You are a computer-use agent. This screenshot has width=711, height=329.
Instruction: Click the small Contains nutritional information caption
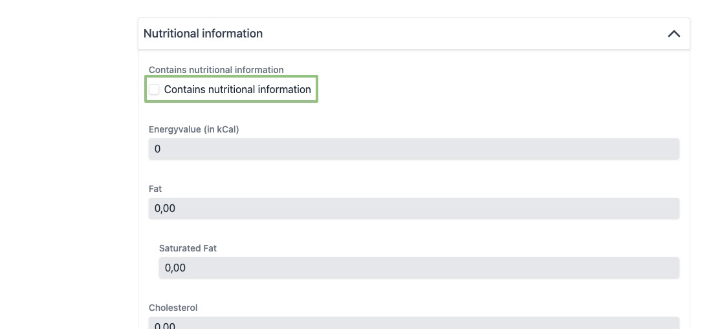216,70
